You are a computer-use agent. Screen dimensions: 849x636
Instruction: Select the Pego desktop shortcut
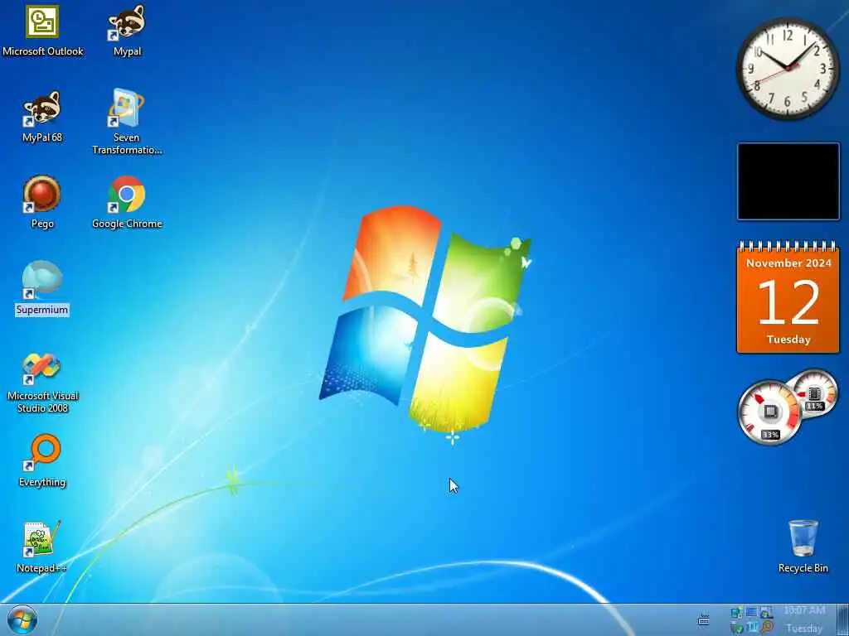42,202
